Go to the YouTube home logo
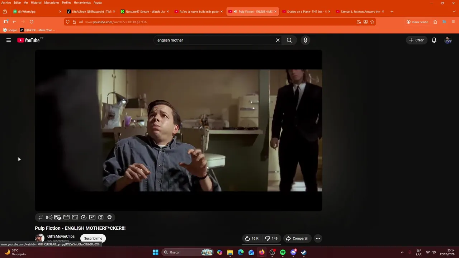 [28, 40]
